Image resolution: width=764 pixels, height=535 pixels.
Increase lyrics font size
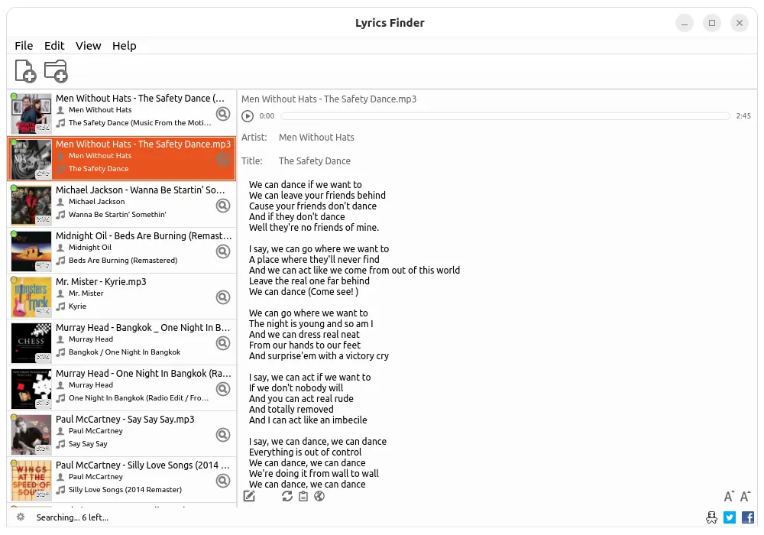[745, 496]
